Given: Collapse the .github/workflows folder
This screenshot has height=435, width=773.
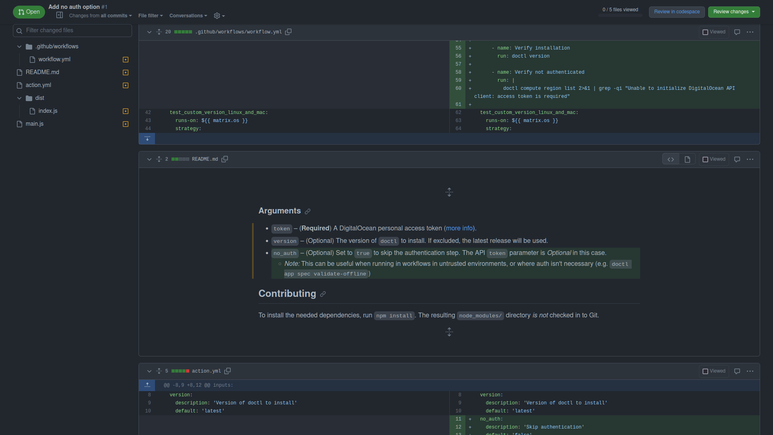Looking at the screenshot, I should click(x=19, y=47).
